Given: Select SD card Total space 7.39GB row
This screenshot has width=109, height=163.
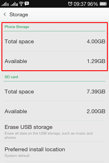Looking at the screenshot, I should click(x=54, y=91).
